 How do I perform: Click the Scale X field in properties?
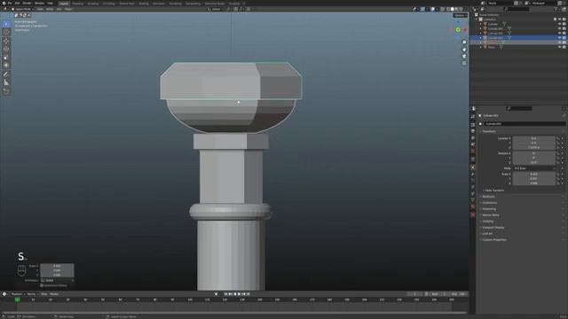coord(533,174)
